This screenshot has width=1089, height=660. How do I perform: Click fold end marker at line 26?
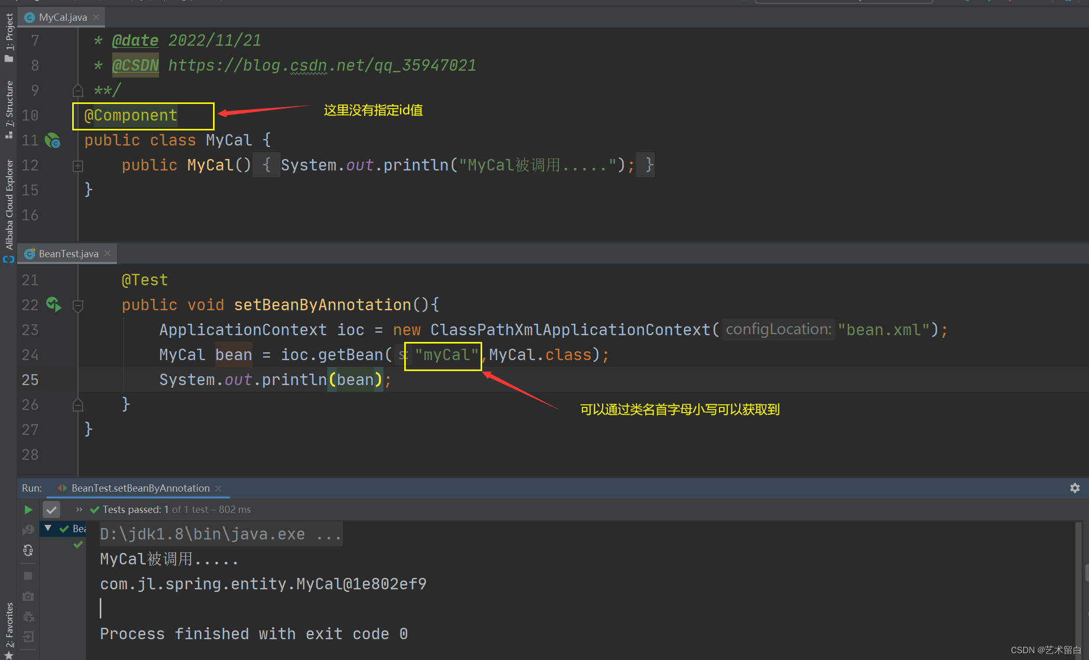point(78,405)
